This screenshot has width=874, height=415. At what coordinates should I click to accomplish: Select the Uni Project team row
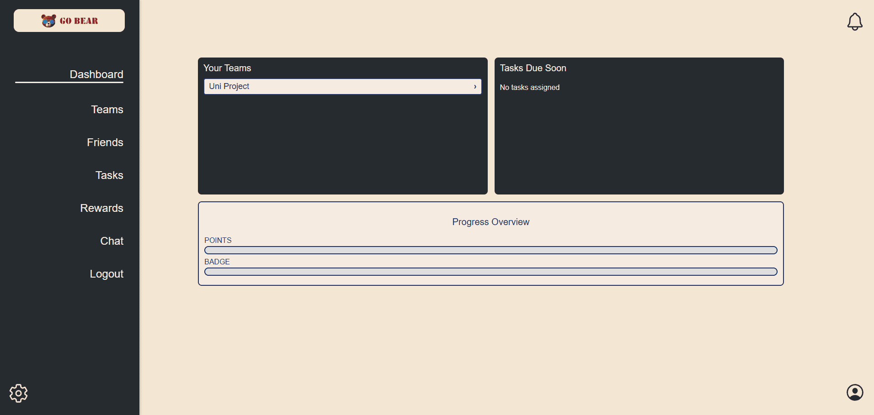coord(338,86)
